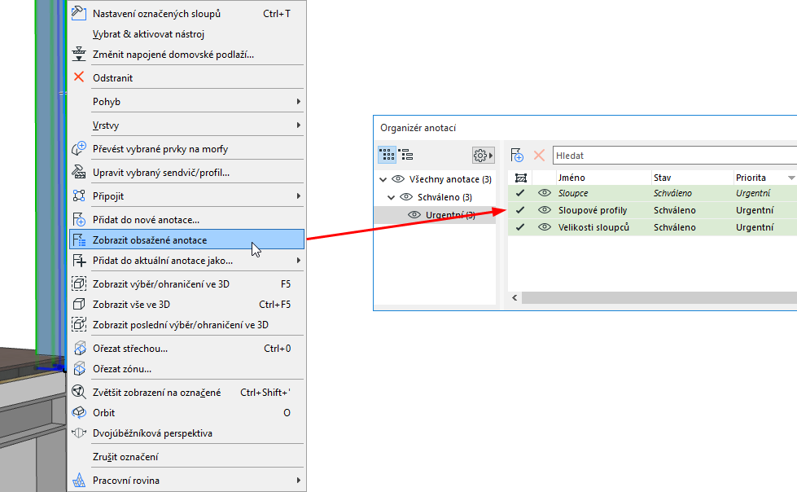The height and width of the screenshot is (492, 797).
Task: Toggle visibility eye for Všechny anotace
Action: click(398, 179)
